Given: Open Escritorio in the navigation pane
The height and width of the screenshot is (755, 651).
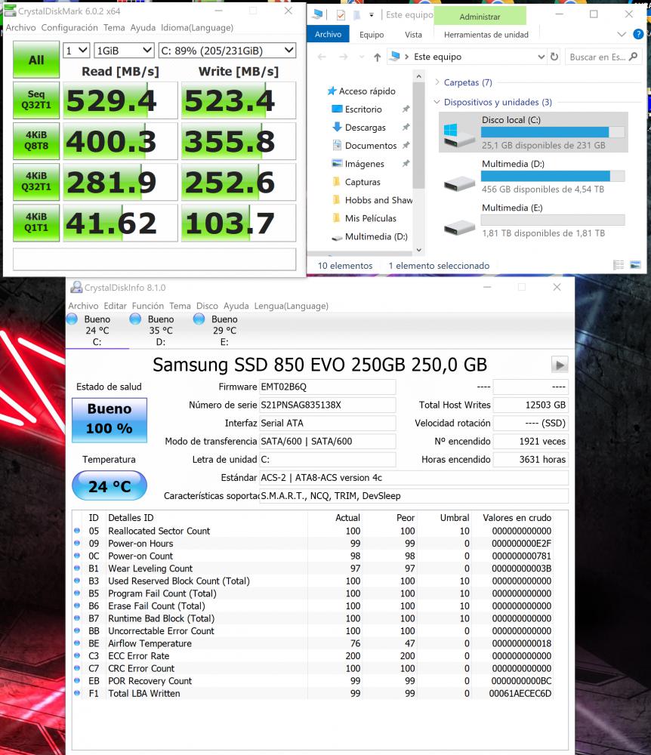Looking at the screenshot, I should pos(357,109).
